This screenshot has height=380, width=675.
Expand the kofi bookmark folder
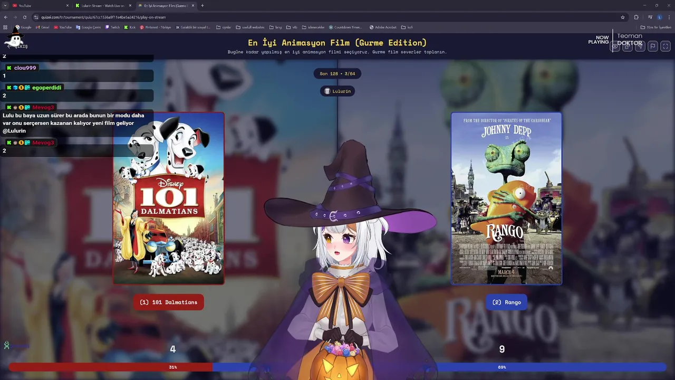tap(407, 27)
